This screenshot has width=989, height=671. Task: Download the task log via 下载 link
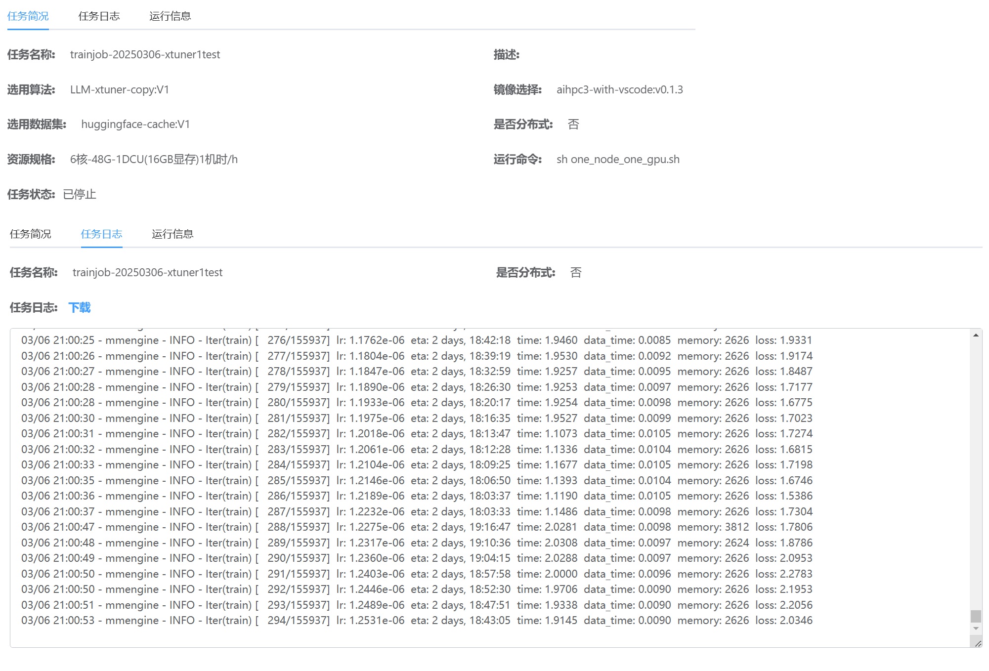[x=79, y=308]
